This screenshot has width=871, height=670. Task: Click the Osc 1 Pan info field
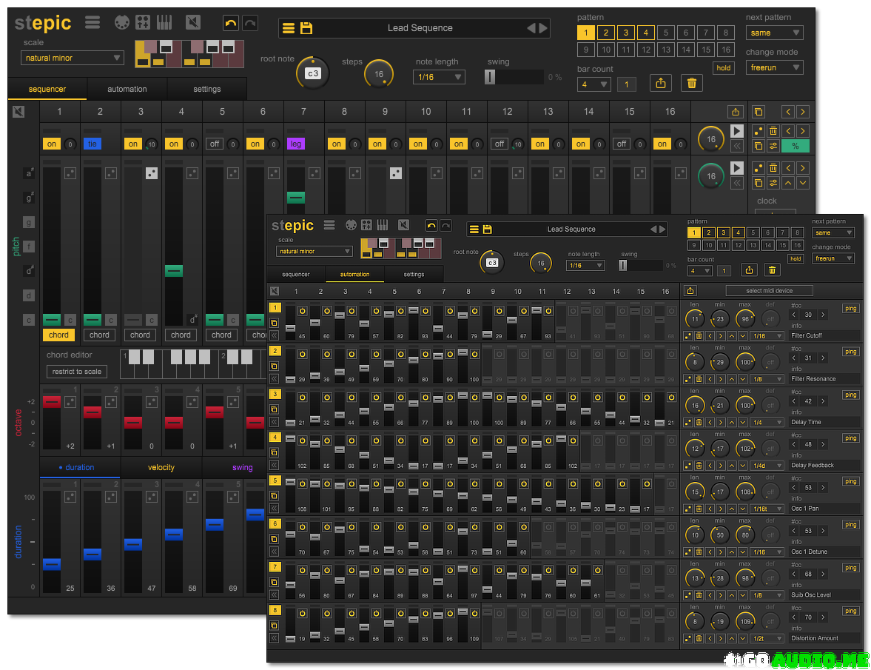pos(824,509)
